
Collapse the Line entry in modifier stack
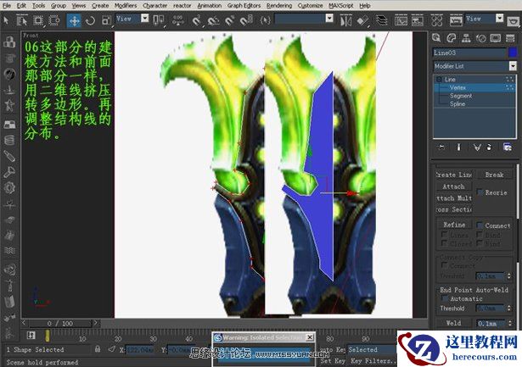coord(439,79)
